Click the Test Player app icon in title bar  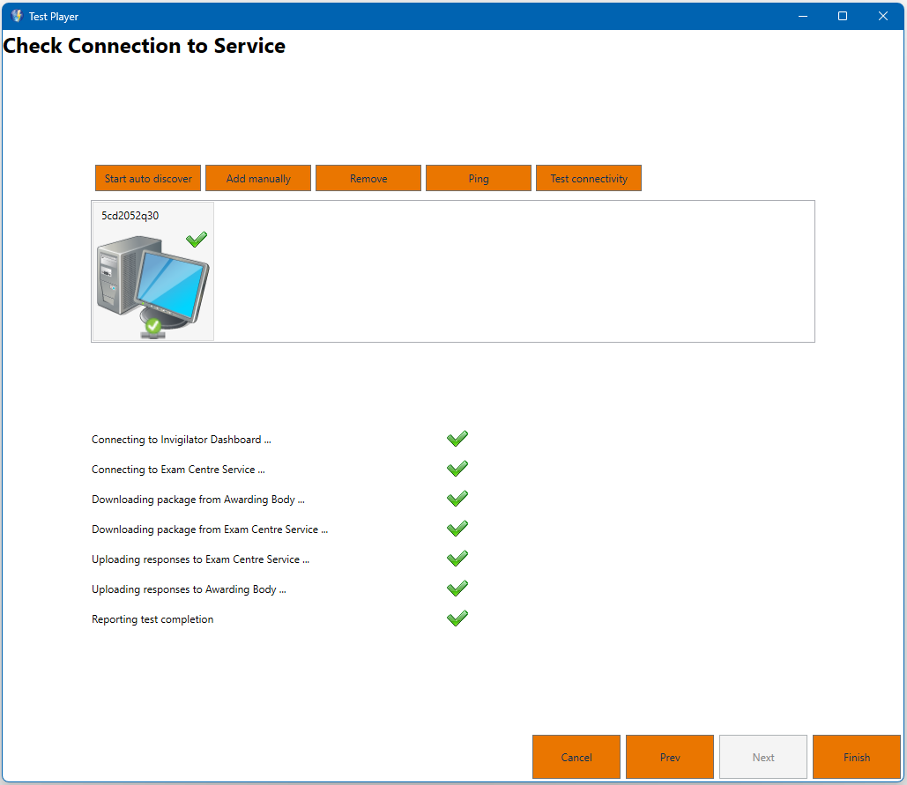[x=17, y=16]
